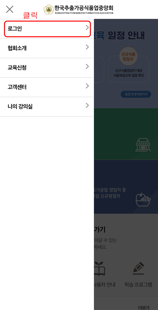Select the 교육신청 menu entry
158x310 pixels.
coord(47,68)
